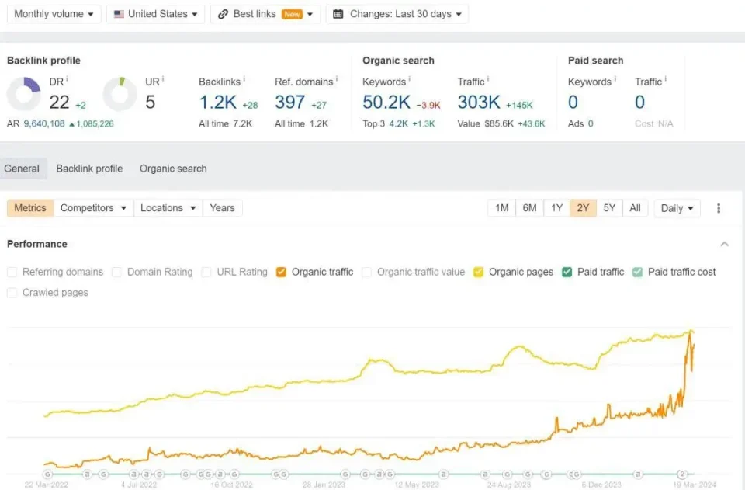Set chart range to 1M
Screen dimensions: 745x490
pos(502,208)
